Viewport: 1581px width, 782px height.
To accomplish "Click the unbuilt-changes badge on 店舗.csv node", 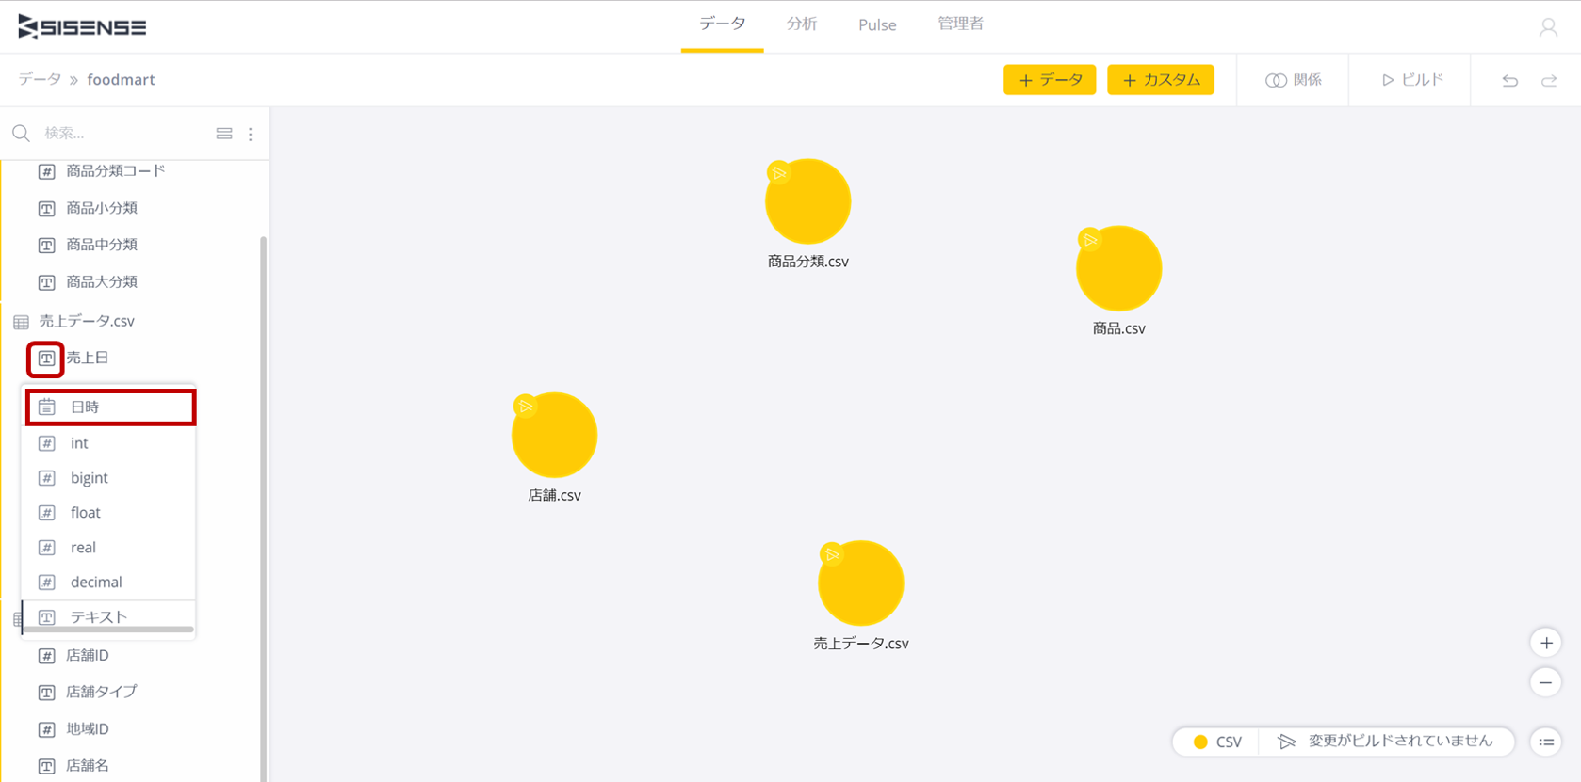I will pos(525,406).
